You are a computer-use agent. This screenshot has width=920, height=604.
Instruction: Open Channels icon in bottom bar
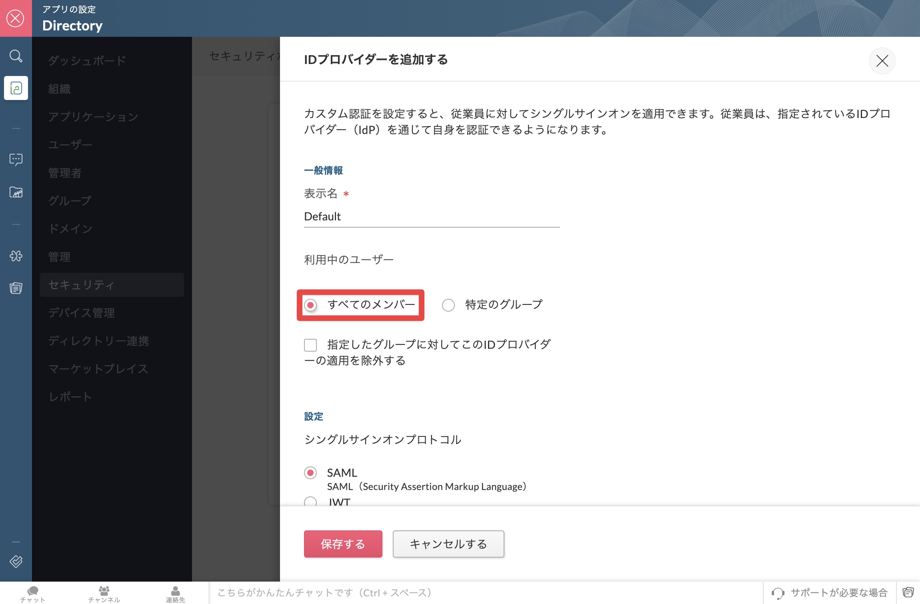click(104, 594)
